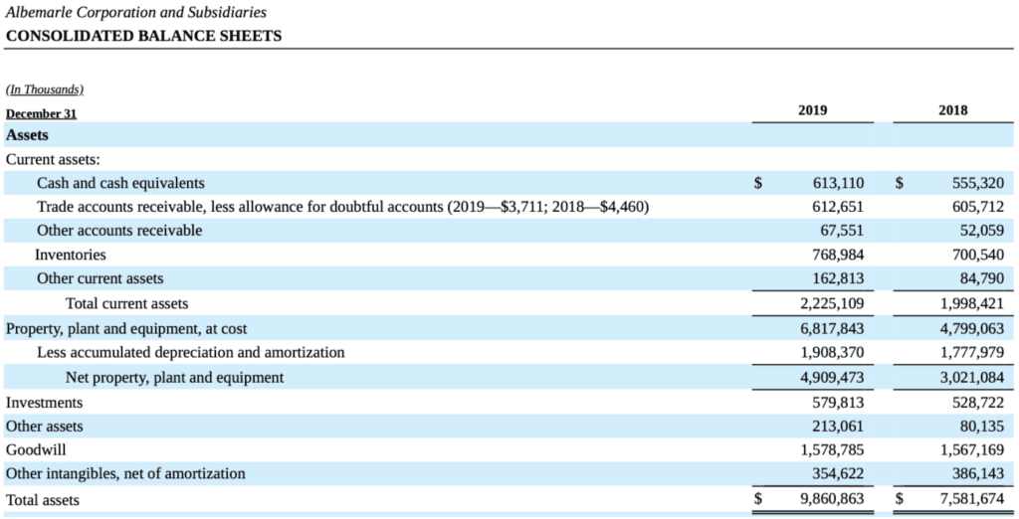Select the 'Other assets' row label
Viewport: 1019px width, 519px height.
44,427
